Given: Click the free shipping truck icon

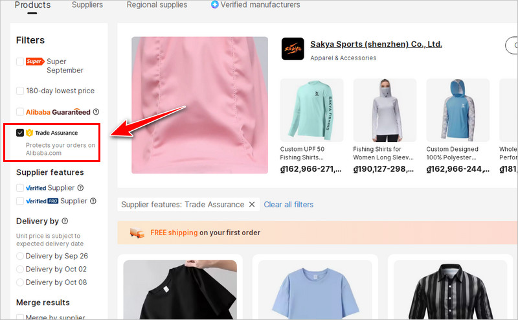Looking at the screenshot, I should point(137,233).
